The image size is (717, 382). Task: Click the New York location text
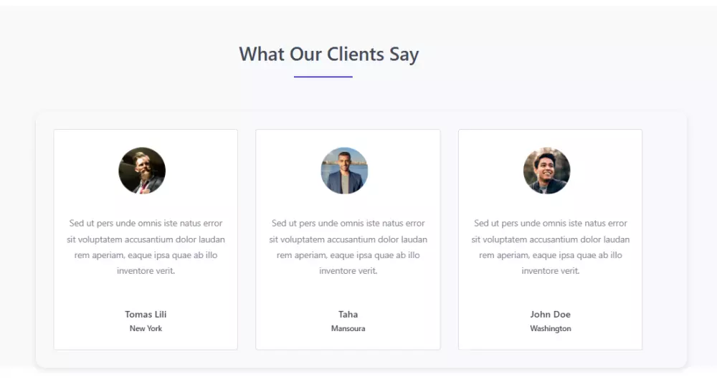[x=146, y=328]
